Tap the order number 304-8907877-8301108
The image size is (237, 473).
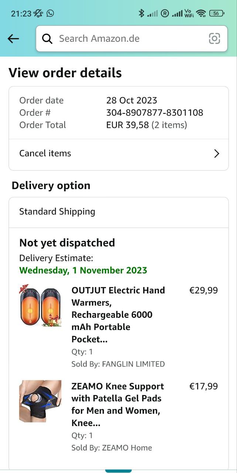[155, 113]
